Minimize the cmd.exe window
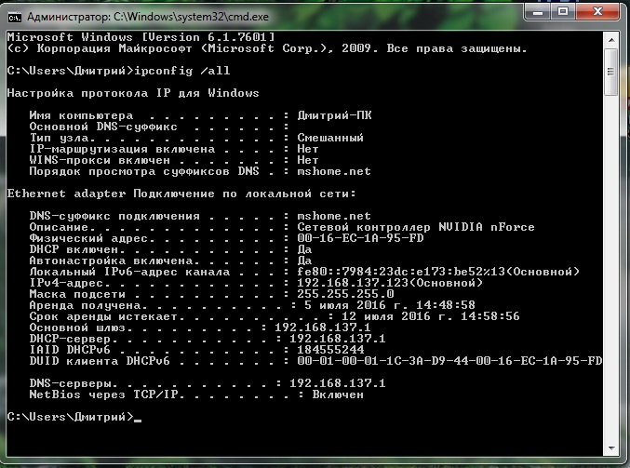Screen dimensions: 630x468 coord(538,12)
